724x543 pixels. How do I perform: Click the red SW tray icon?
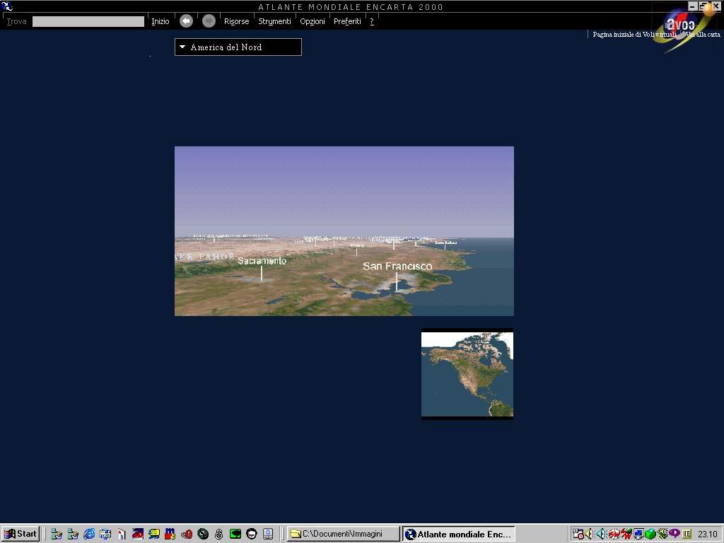tap(614, 535)
